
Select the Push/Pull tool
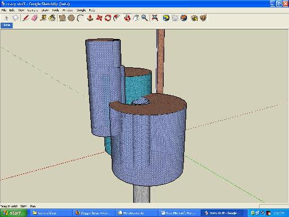tap(90, 18)
